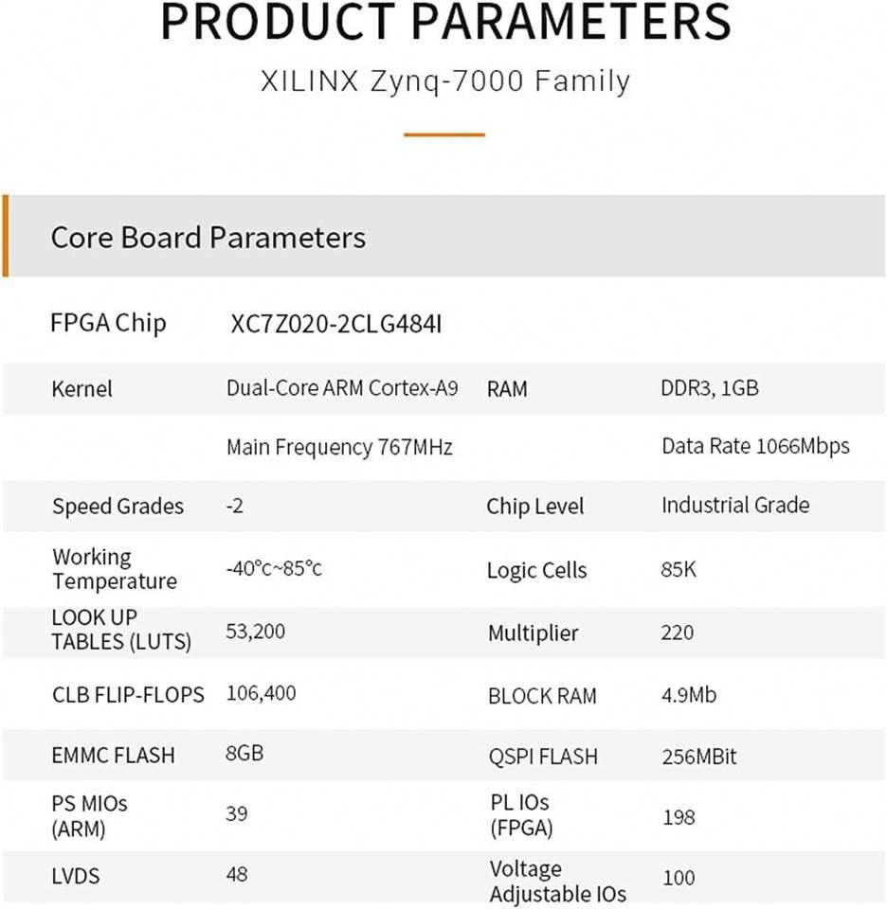887x909 pixels.
Task: Click the DDR3, 1GB RAM value
Action: 710,388
